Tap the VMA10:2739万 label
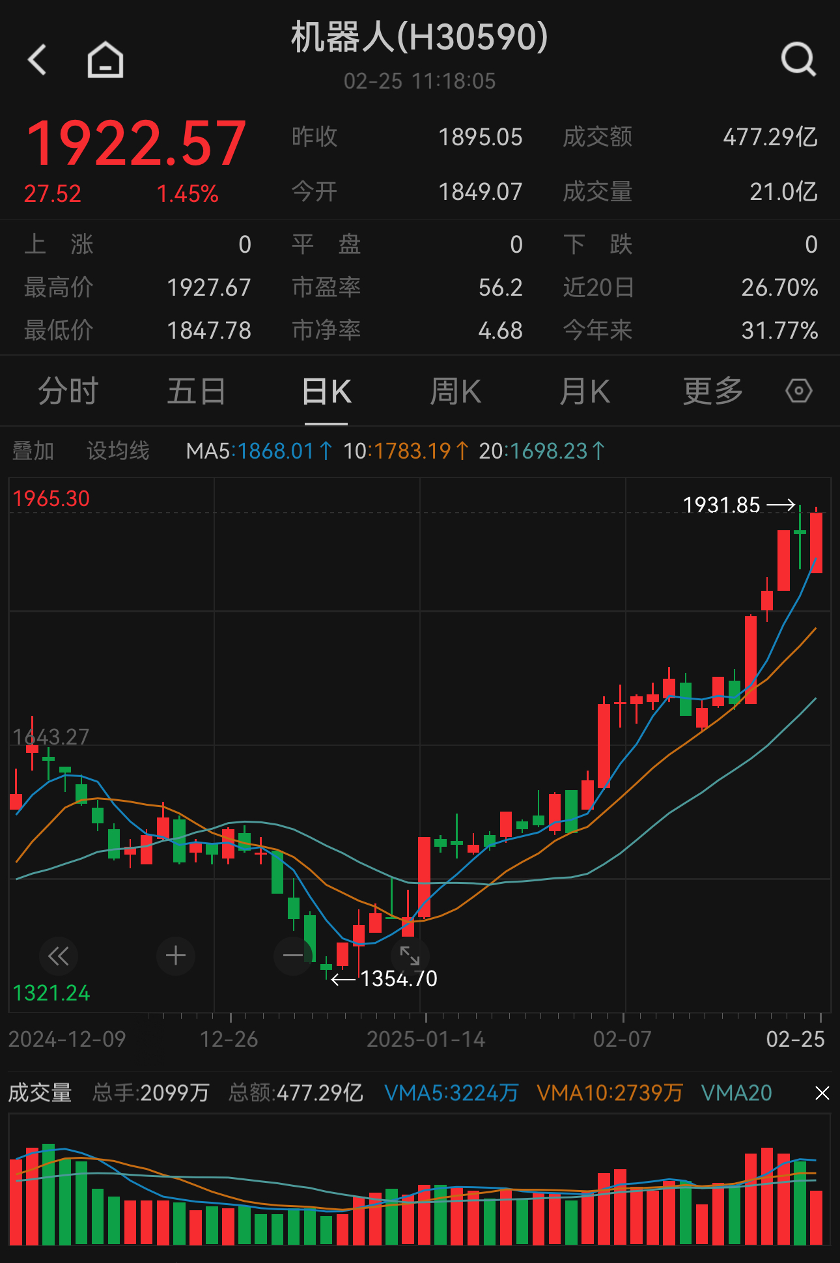Image resolution: width=840 pixels, height=1263 pixels. coord(609,1093)
